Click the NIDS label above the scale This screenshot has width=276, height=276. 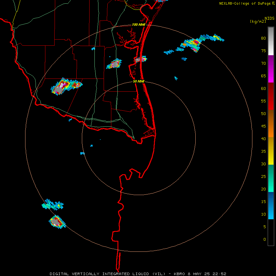point(270,18)
